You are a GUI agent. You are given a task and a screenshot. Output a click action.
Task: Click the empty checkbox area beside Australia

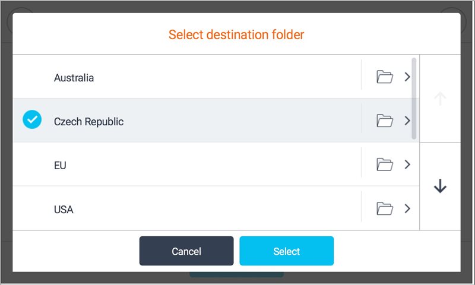pyautogui.click(x=32, y=77)
